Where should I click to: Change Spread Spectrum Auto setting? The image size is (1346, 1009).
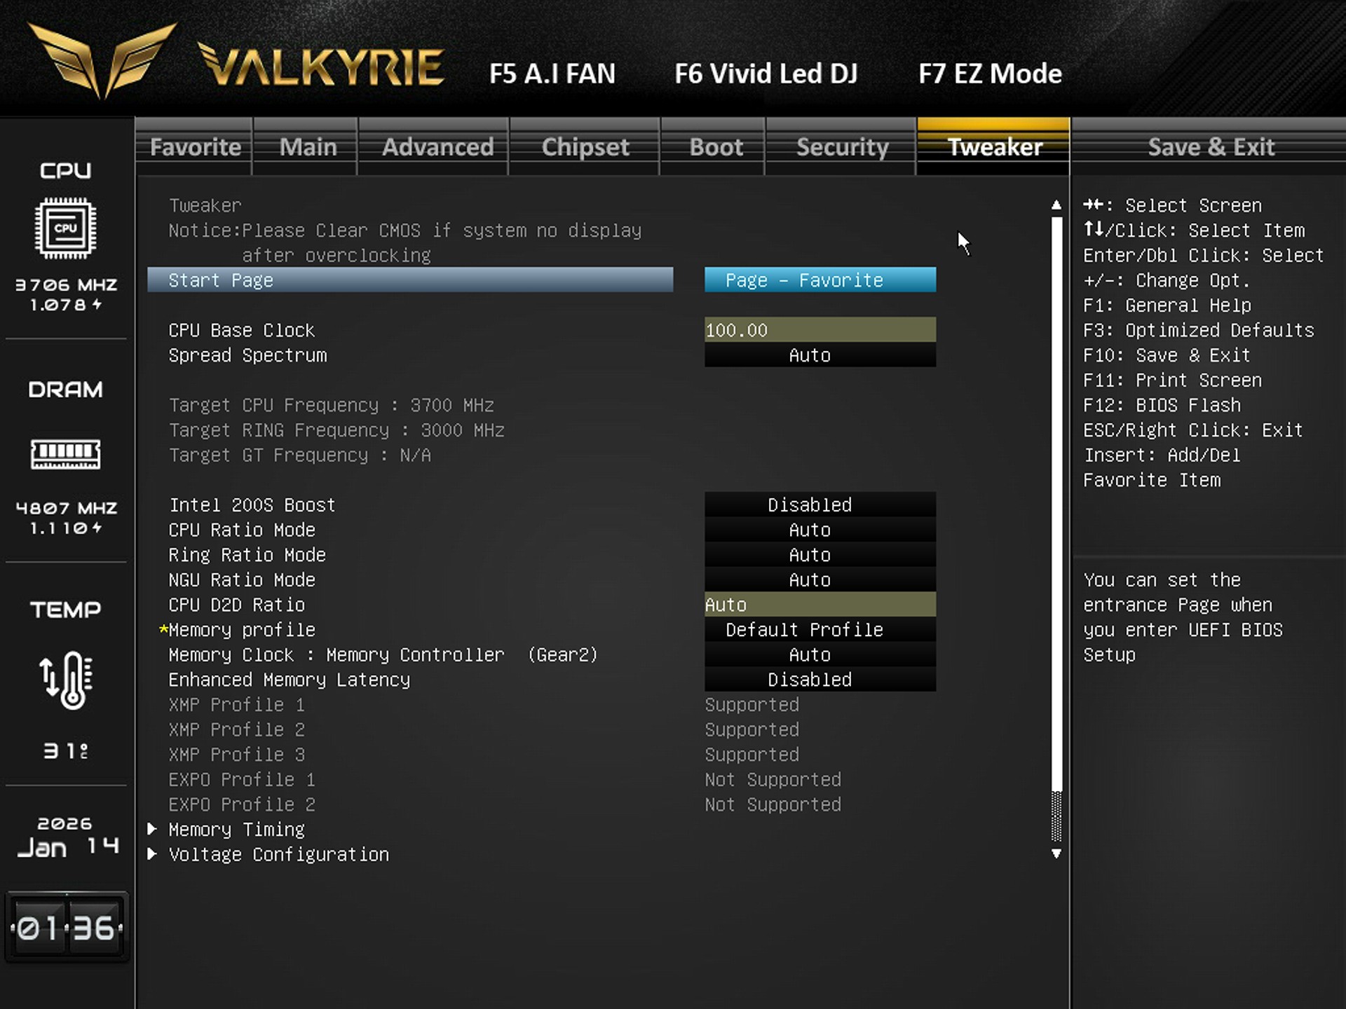[x=820, y=355]
